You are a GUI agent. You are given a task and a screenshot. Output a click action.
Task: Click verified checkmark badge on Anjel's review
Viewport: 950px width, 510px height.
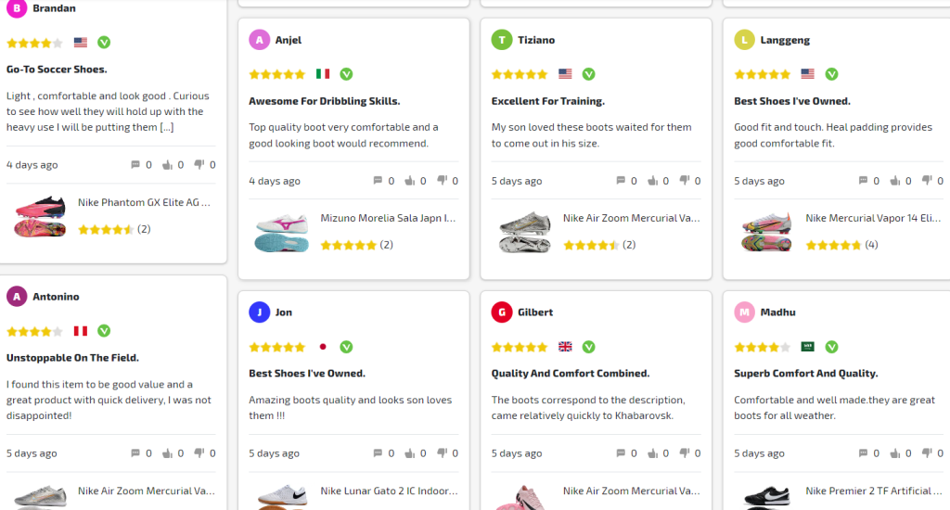[x=346, y=74]
